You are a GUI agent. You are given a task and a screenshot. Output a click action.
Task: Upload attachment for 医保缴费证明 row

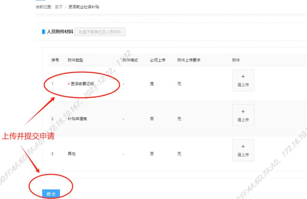coord(243,80)
